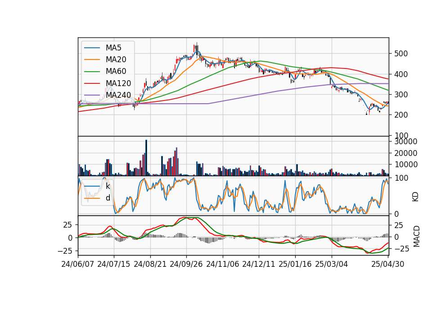The width and height of the screenshot is (432, 311).
Task: Click the purple MA240 legend line sample
Action: [92, 95]
